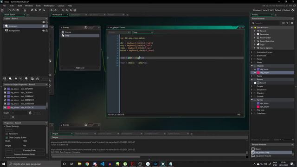Uncheck instance inst_C8CF980 checkbox
Viewport: 297px width, 167px height.
pos(5,93)
